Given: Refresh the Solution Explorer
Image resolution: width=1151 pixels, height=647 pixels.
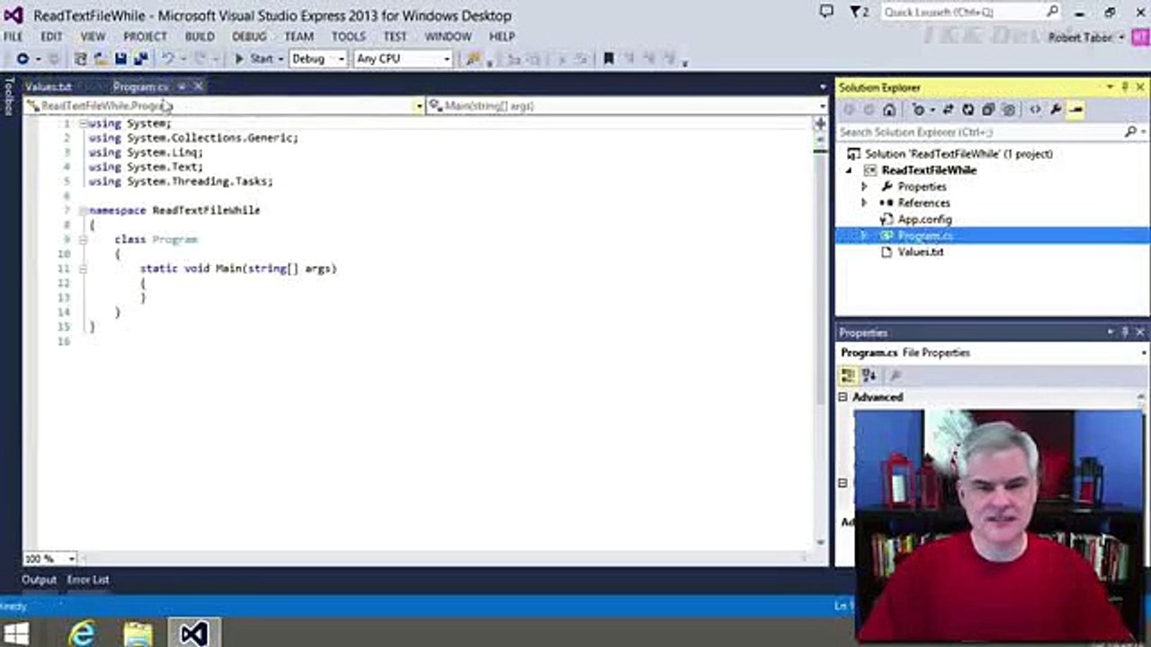Looking at the screenshot, I should (968, 110).
